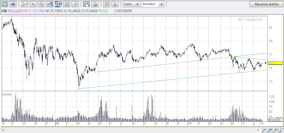Open the geometric shapes tool
Viewport: 284px width, 133px height.
[58, 4]
